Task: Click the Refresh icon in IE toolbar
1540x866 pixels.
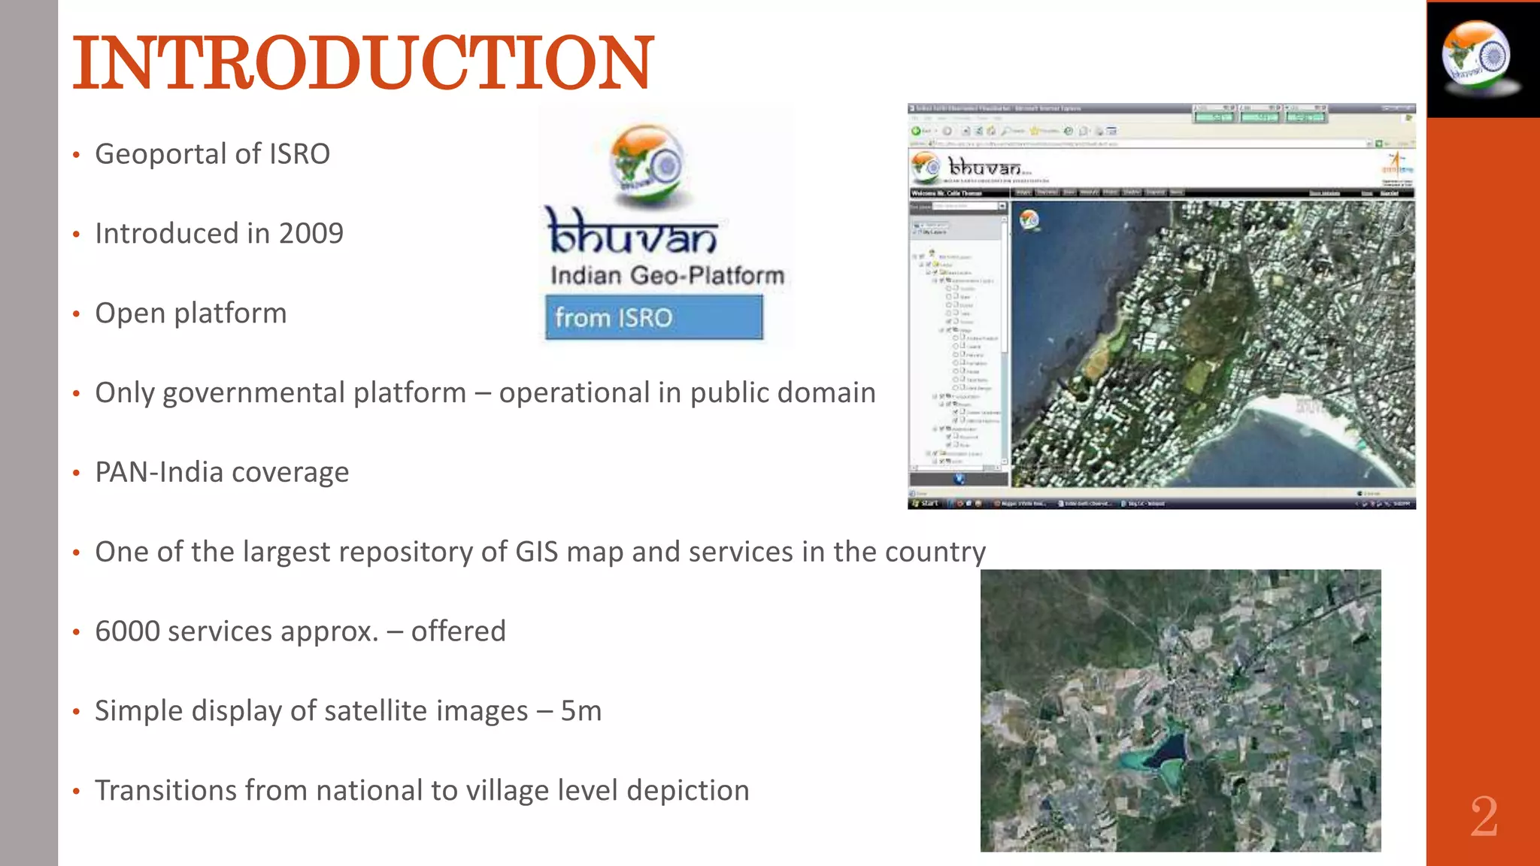Action: [x=979, y=131]
